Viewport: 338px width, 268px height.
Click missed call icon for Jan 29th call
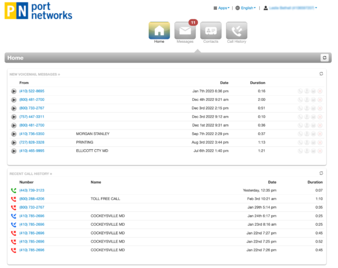point(14,207)
